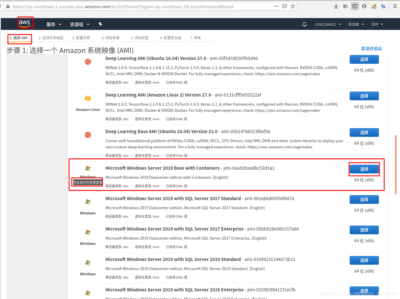This screenshot has height=299, width=400.
Task: Click Windows icon of SQL Server 2017 Enterprise AMI
Action: point(88,232)
